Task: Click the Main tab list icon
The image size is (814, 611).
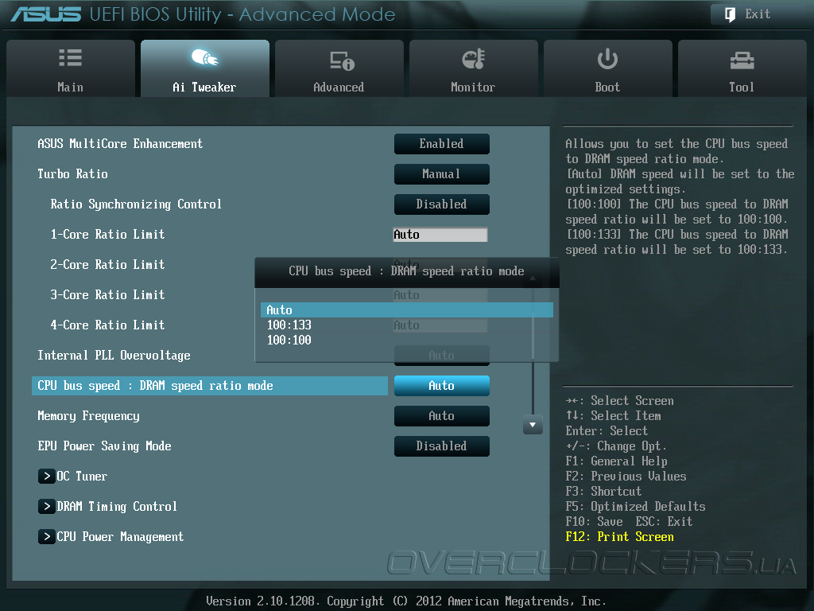Action: point(70,57)
